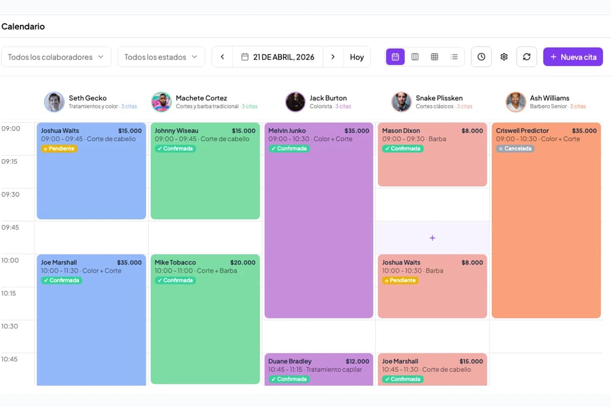Open Joshua Waits 09:00 Corte de cabello appointment
Viewport: 611px width, 407px height.
click(91, 171)
